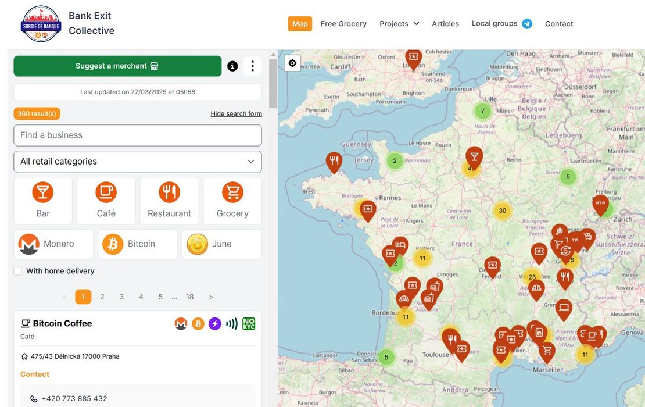
Task: Toggle the June currency filter
Action: pyautogui.click(x=222, y=244)
